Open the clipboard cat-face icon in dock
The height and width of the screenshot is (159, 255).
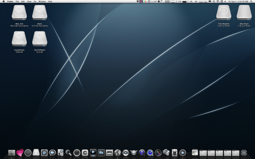point(175,153)
